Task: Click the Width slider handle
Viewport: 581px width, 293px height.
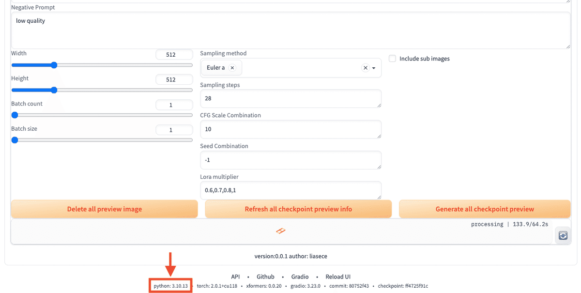Action: click(x=53, y=64)
